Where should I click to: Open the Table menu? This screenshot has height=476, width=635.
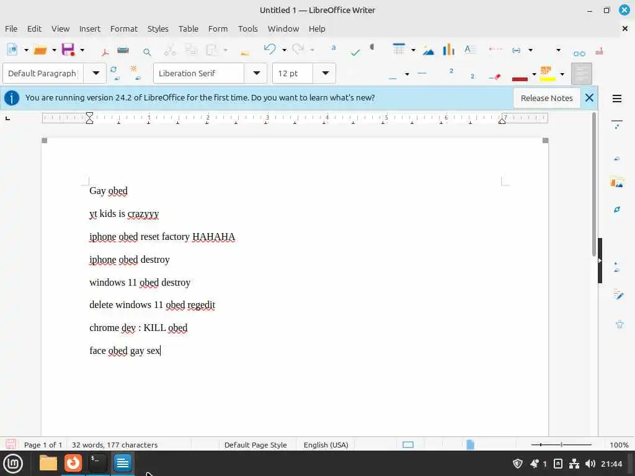pyautogui.click(x=189, y=29)
